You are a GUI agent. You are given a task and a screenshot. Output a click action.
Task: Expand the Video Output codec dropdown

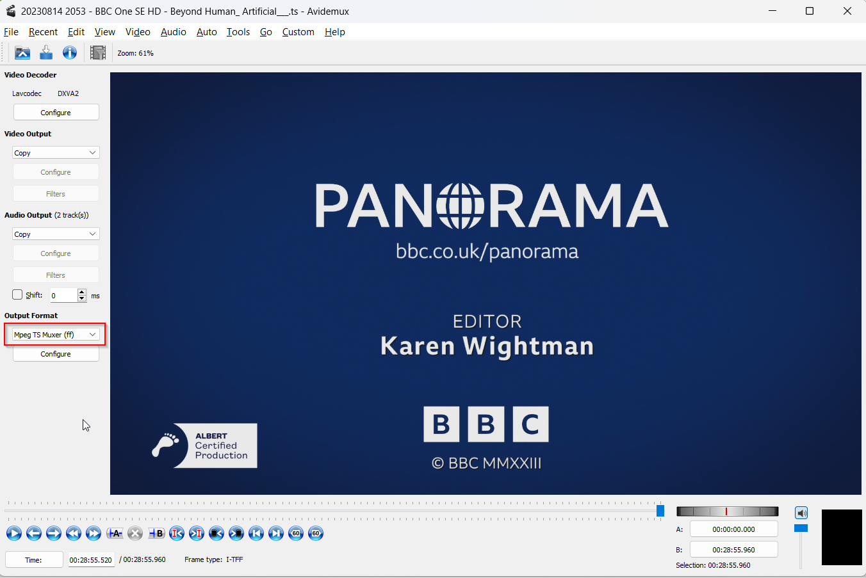[x=56, y=153]
